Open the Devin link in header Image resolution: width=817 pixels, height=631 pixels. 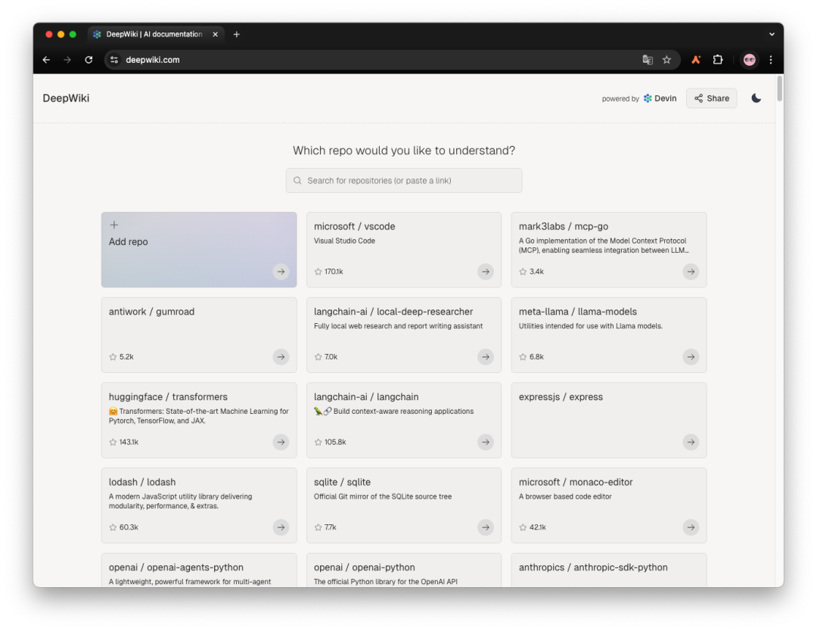tap(660, 98)
